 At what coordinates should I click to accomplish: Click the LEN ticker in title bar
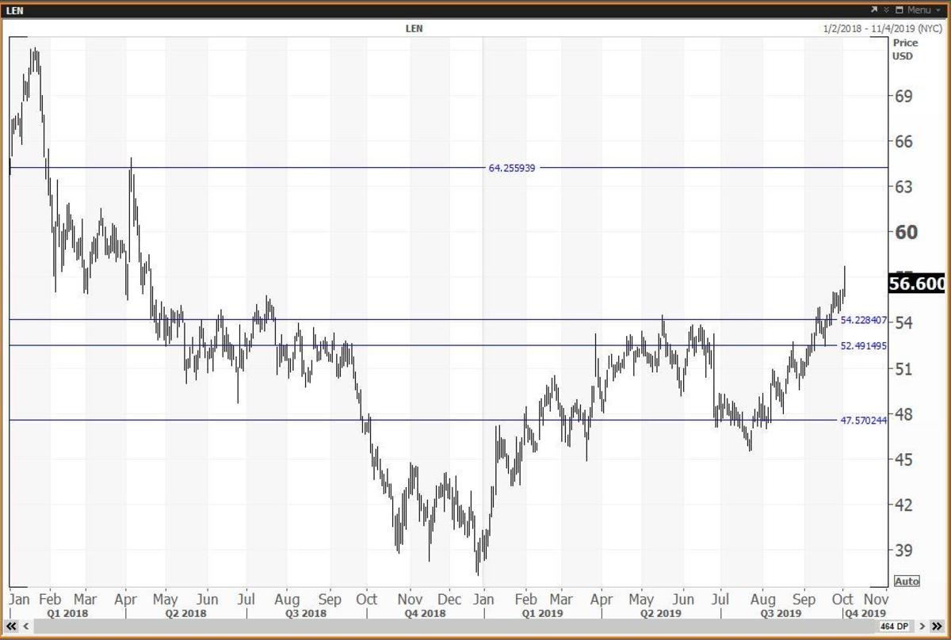click(x=14, y=10)
